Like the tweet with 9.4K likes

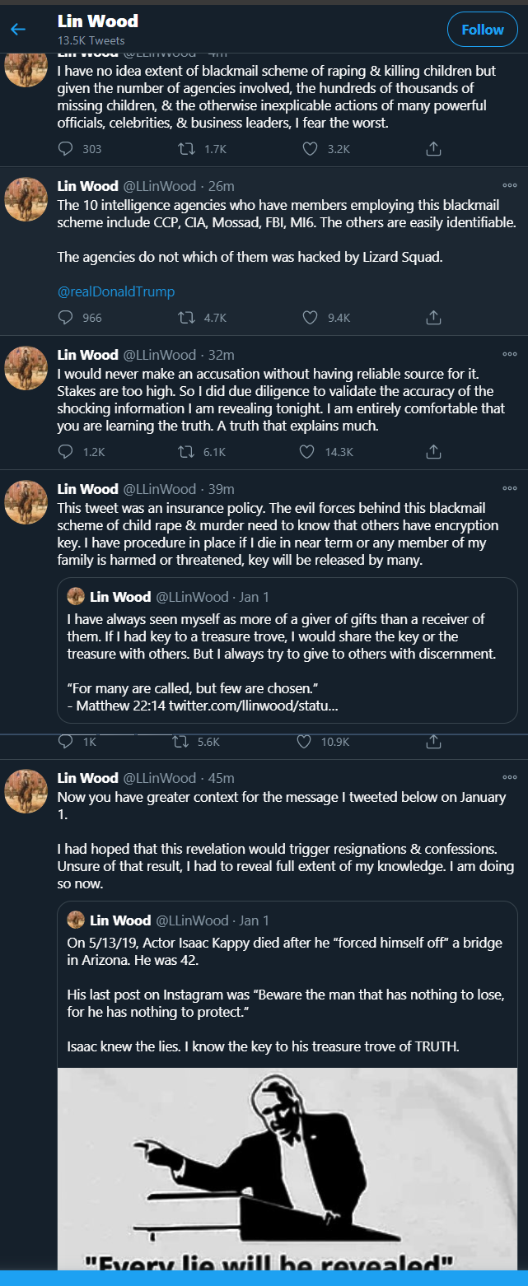coord(311,317)
